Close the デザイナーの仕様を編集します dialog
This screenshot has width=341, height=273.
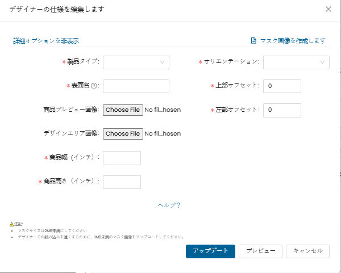328,9
